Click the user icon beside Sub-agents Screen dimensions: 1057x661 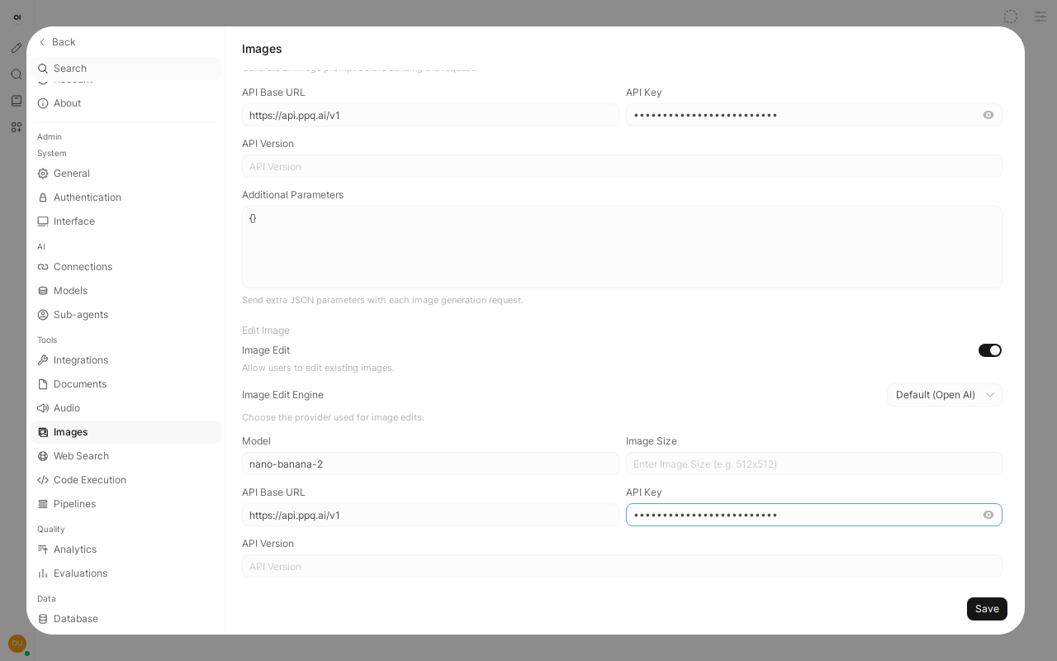click(x=43, y=315)
